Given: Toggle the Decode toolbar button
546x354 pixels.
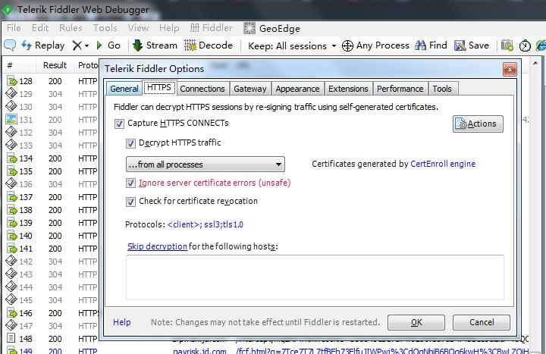Looking at the screenshot, I should click(x=209, y=45).
